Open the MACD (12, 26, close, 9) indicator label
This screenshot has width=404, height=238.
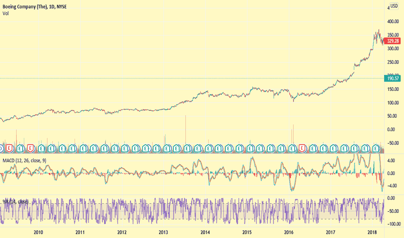pos(24,161)
